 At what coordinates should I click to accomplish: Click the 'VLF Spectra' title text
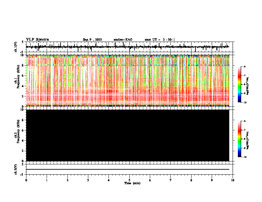click(x=37, y=40)
